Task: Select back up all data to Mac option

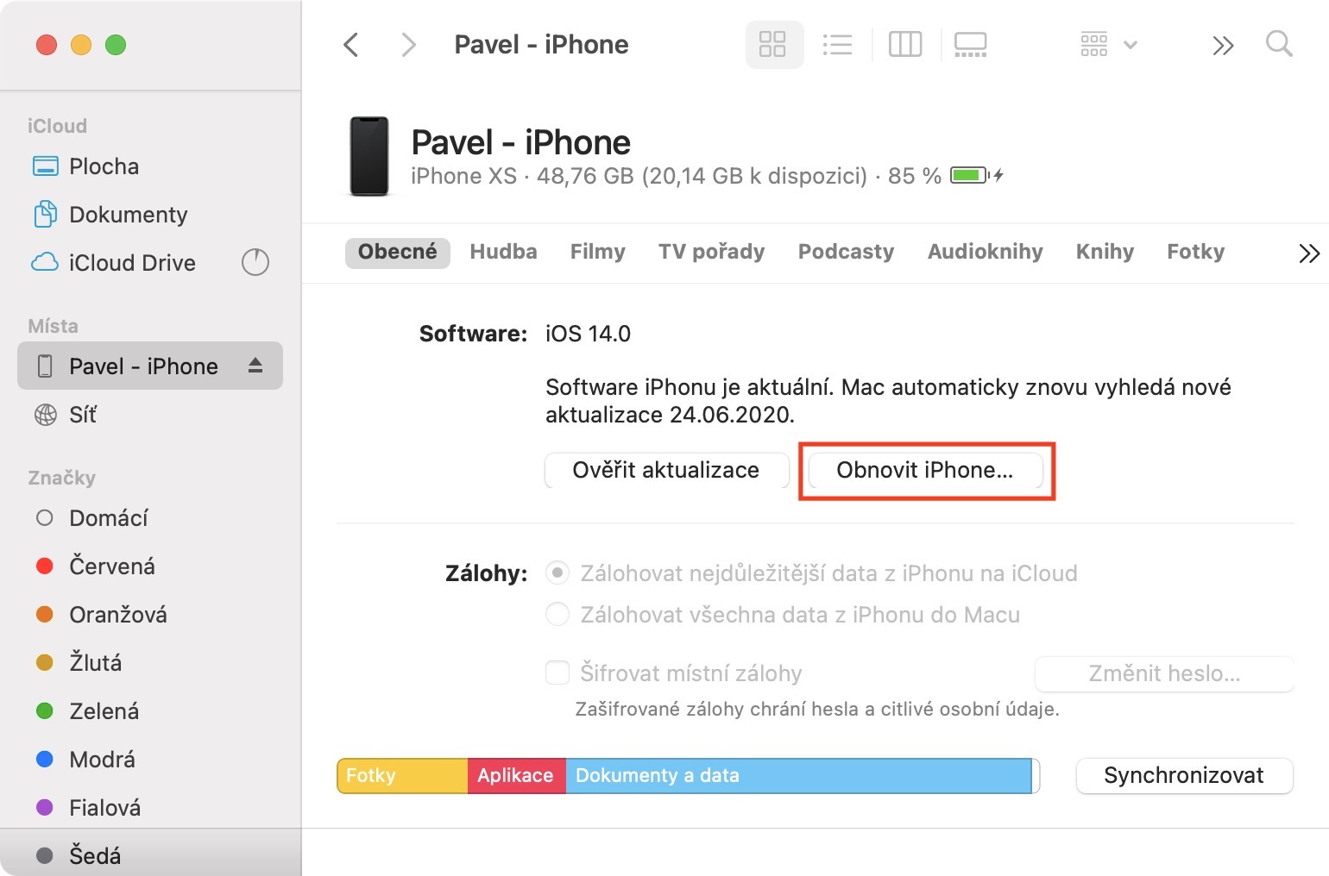Action: pos(558,614)
